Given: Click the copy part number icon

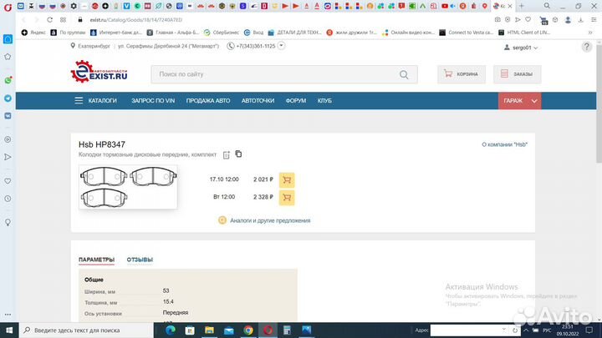Looking at the screenshot, I should [238, 154].
